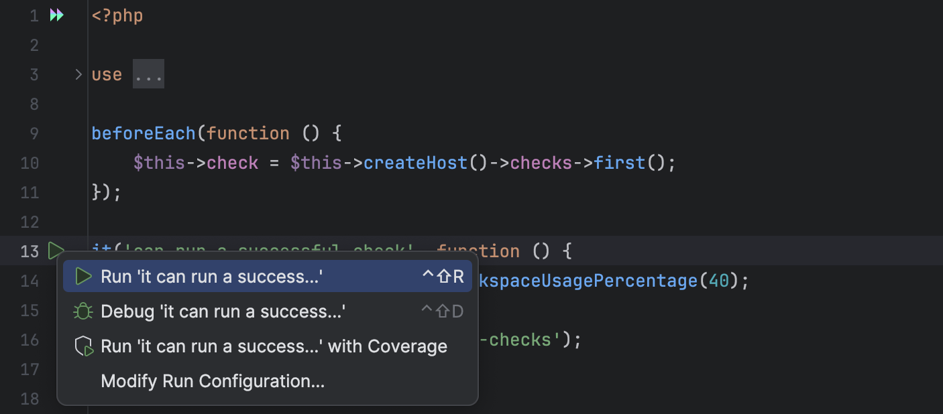Run all tests via the double-arrow gutter icon
This screenshot has width=943, height=414.
[x=57, y=15]
